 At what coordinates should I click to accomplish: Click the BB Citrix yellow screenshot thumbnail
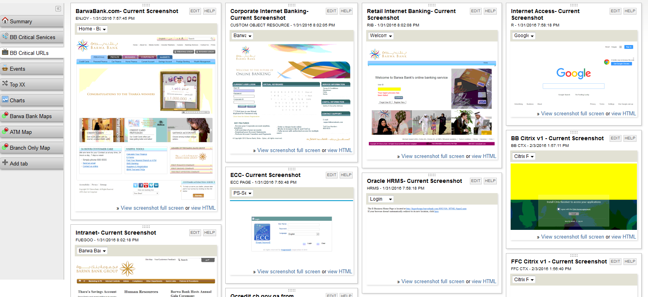pos(574,197)
